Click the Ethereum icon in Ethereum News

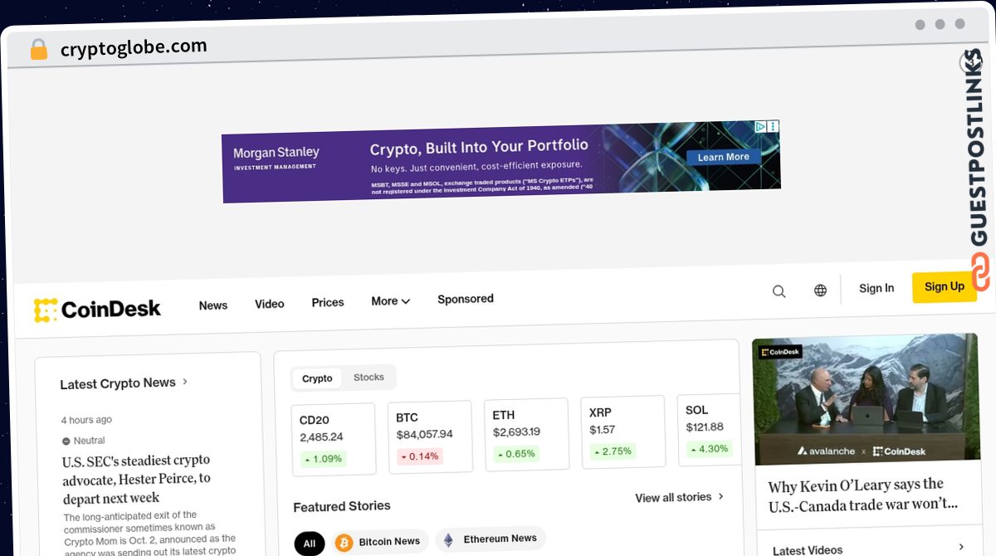pyautogui.click(x=448, y=540)
